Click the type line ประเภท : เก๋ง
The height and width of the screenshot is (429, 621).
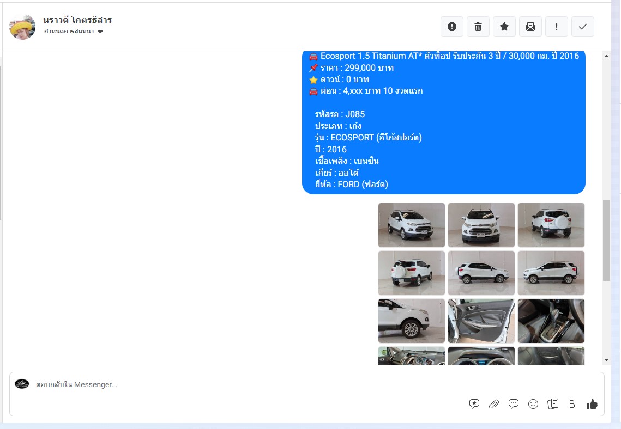pos(338,126)
